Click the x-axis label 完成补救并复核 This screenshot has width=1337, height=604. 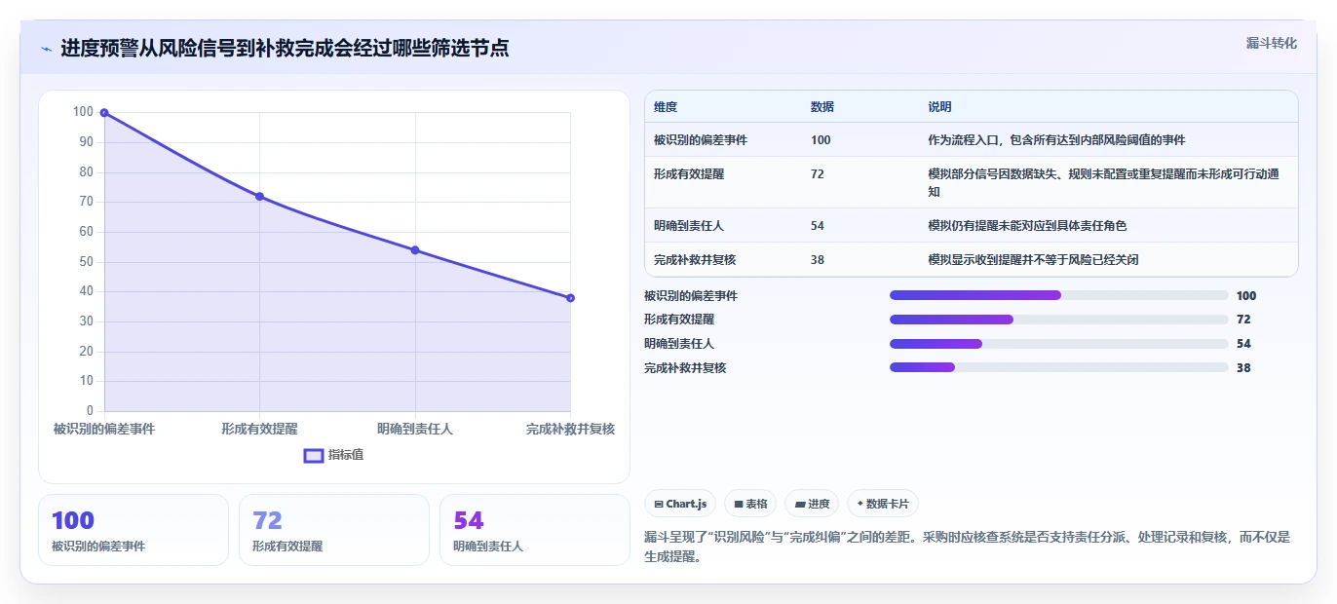570,429
